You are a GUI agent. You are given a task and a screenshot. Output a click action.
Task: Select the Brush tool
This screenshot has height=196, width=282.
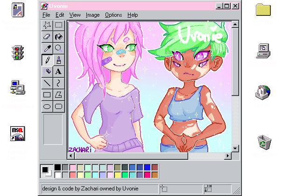coord(59,60)
